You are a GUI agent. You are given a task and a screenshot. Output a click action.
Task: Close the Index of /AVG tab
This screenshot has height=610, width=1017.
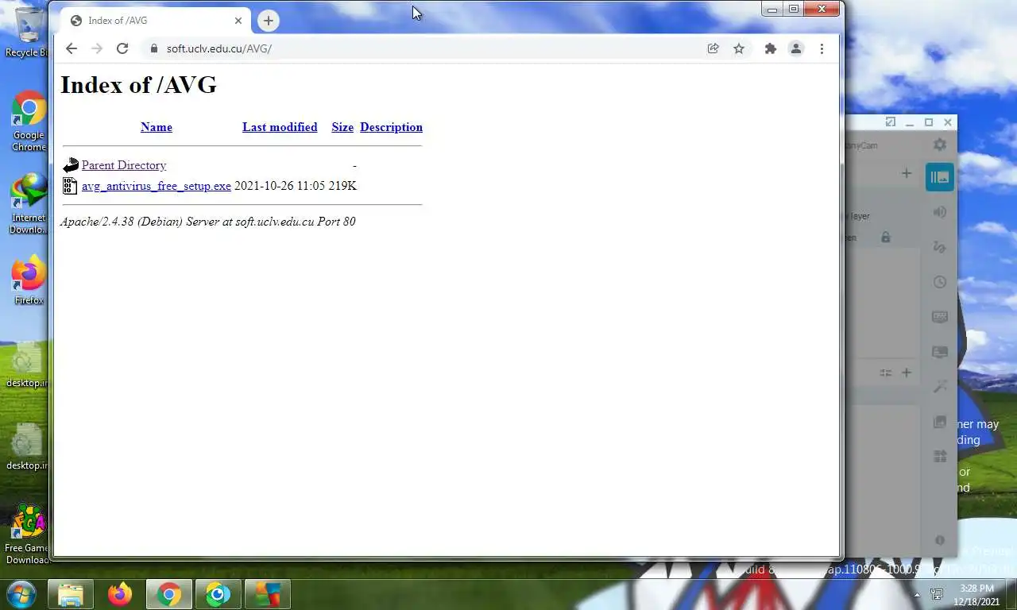238,21
